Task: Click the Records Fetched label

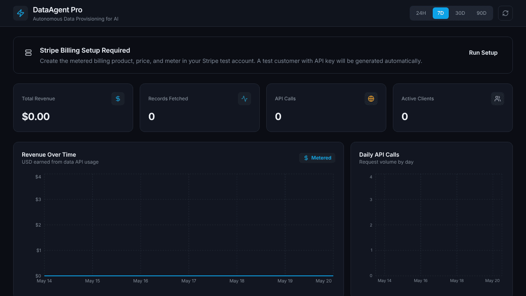Action: click(168, 99)
